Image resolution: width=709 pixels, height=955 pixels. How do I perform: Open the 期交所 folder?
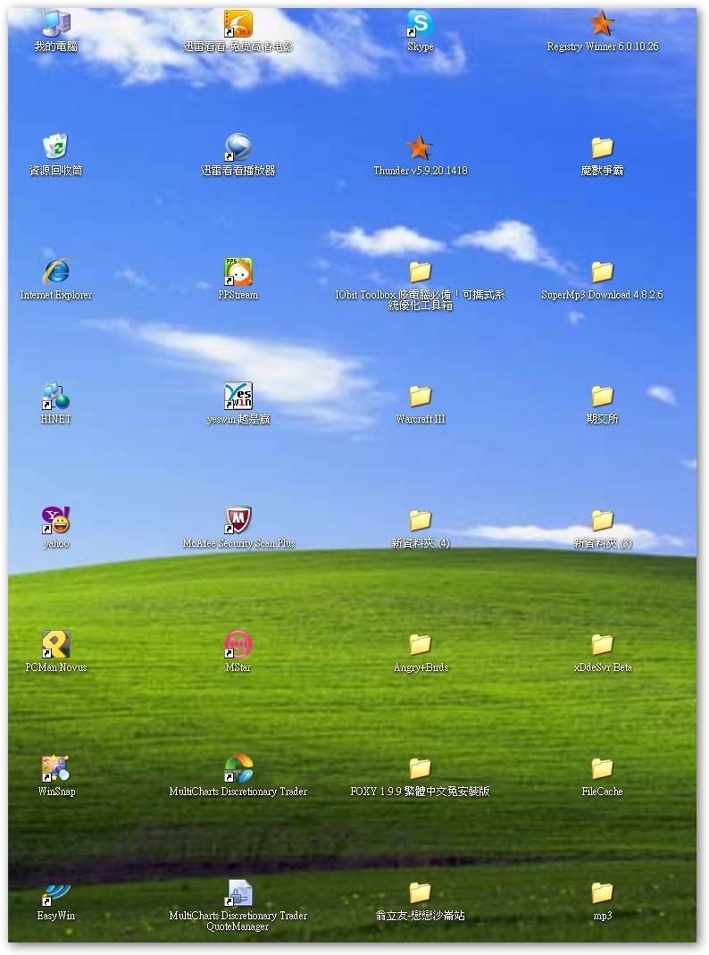602,398
